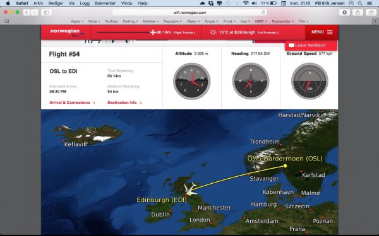Expand the Populære bookmarks folder

click(x=172, y=21)
